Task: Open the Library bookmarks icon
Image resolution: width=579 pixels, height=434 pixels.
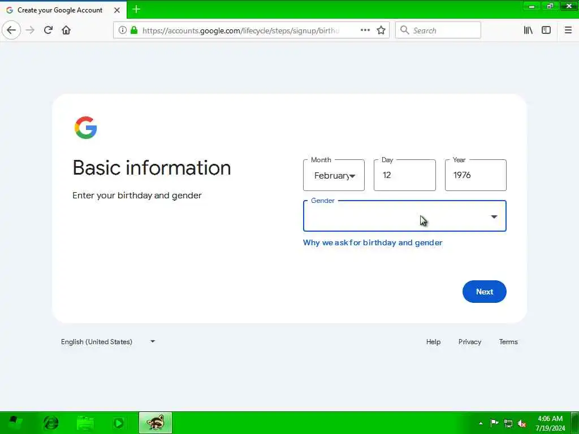Action: (x=528, y=31)
